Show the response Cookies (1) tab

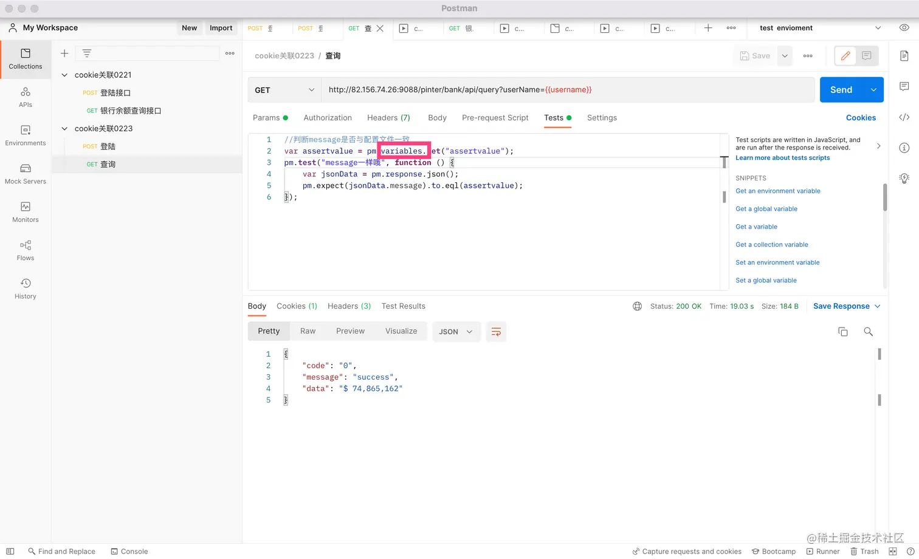(x=297, y=306)
